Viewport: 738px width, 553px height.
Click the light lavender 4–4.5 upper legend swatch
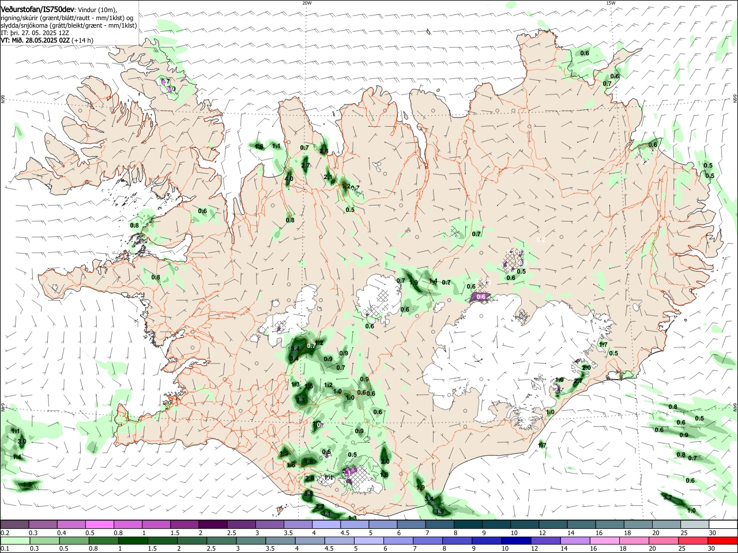(x=326, y=525)
